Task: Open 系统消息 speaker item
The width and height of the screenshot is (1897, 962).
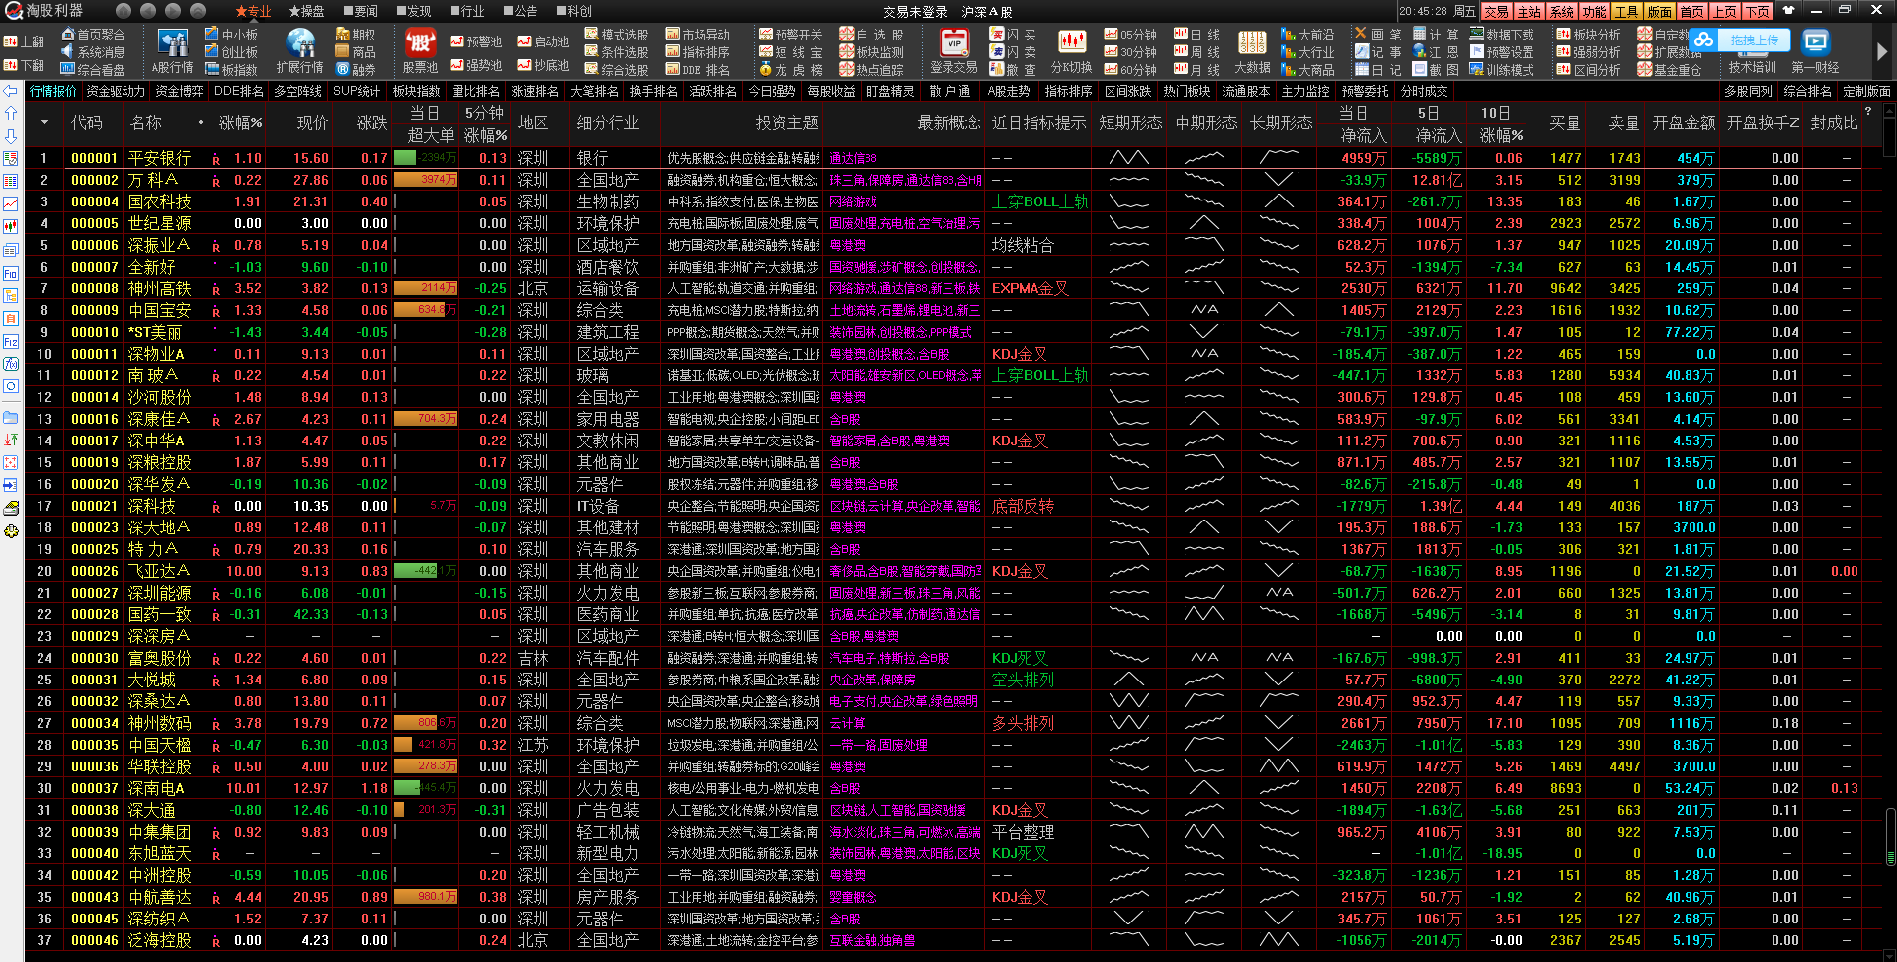Action: click(x=93, y=52)
